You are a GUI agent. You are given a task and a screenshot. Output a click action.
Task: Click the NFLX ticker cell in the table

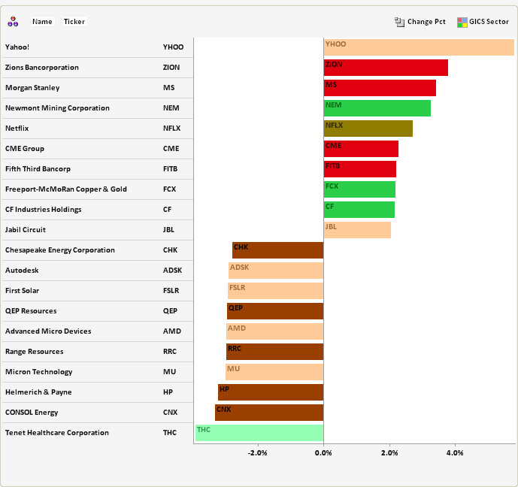171,128
